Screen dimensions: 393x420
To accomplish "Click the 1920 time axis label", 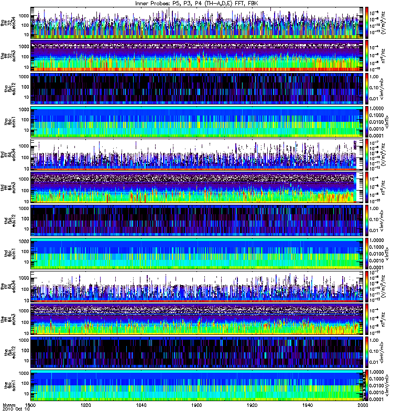I will [x=252, y=405].
